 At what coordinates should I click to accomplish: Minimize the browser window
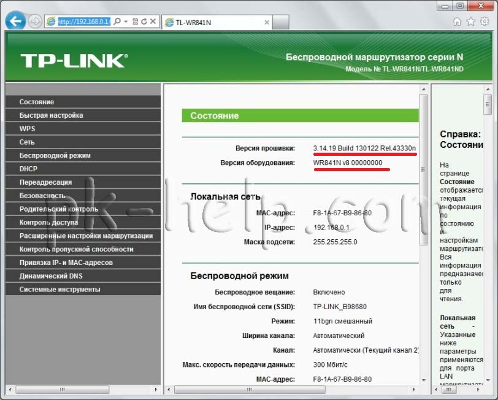(445, 6)
